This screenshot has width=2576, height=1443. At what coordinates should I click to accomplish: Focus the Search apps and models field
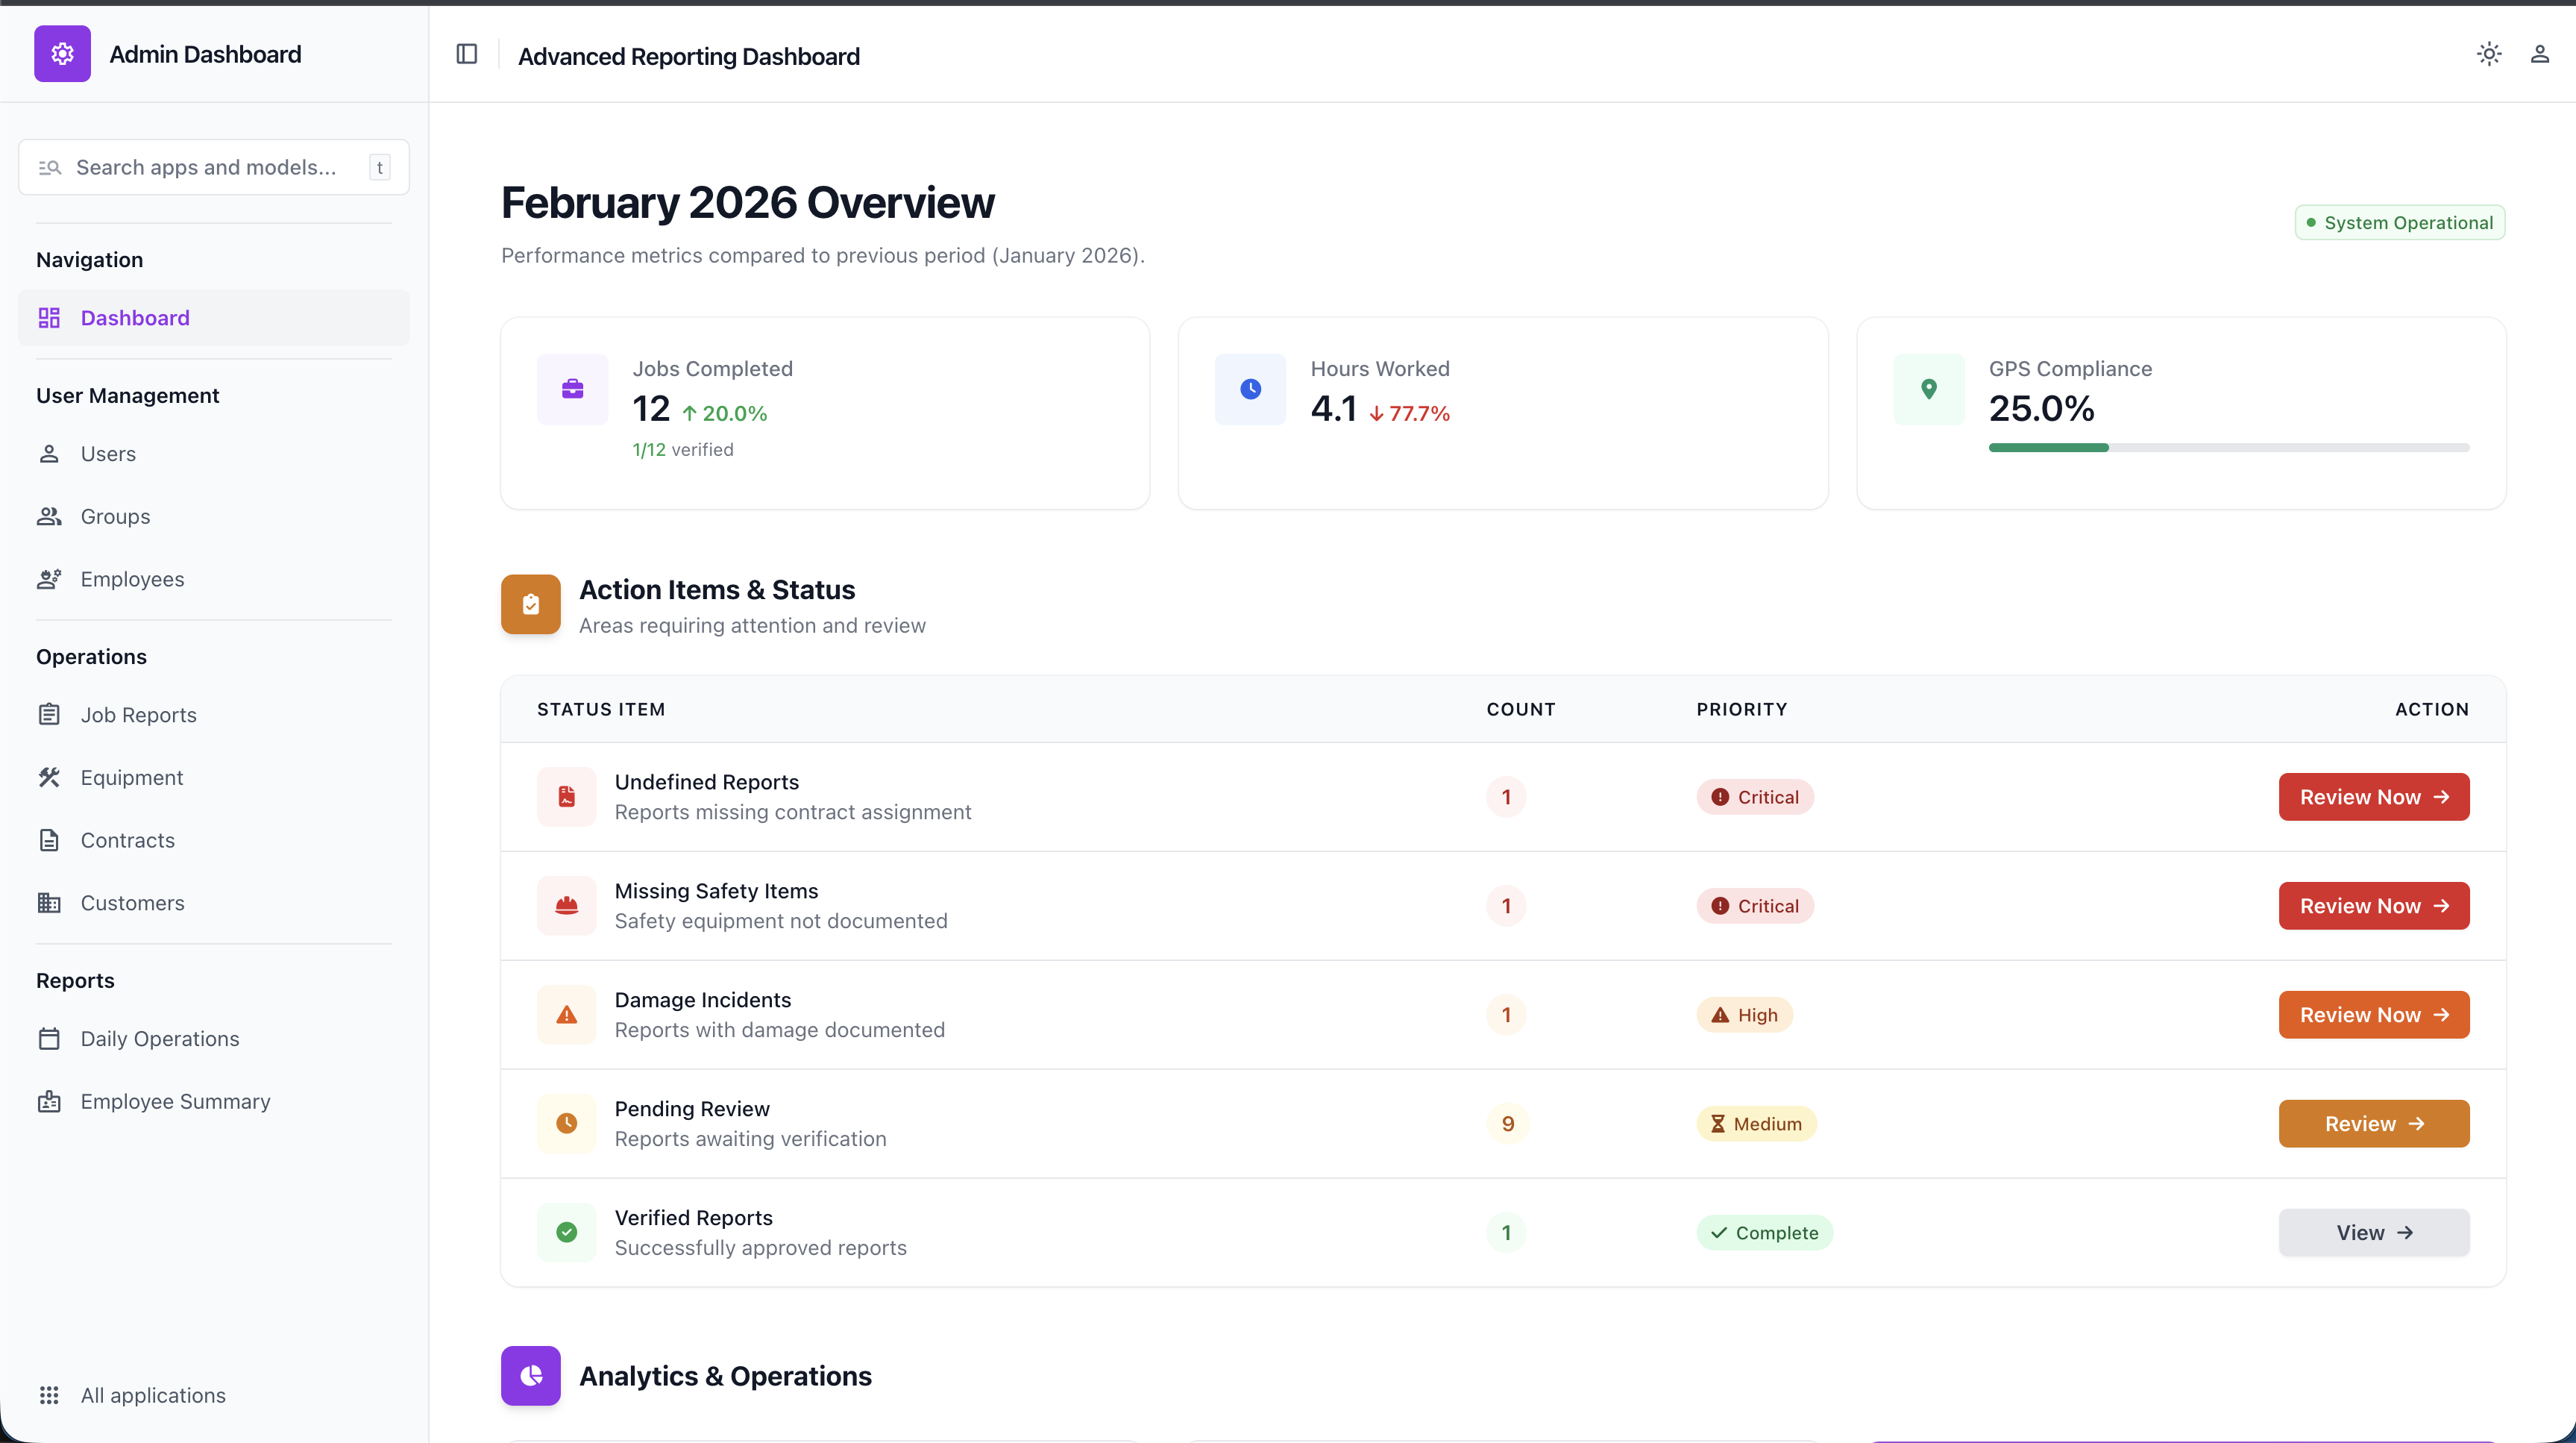pyautogui.click(x=205, y=167)
